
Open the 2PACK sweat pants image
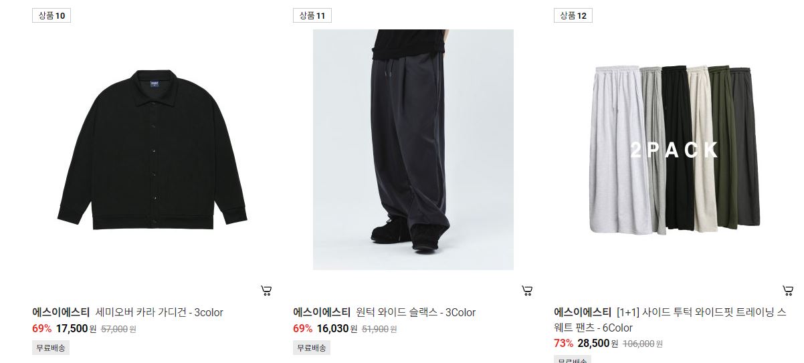[674, 150]
